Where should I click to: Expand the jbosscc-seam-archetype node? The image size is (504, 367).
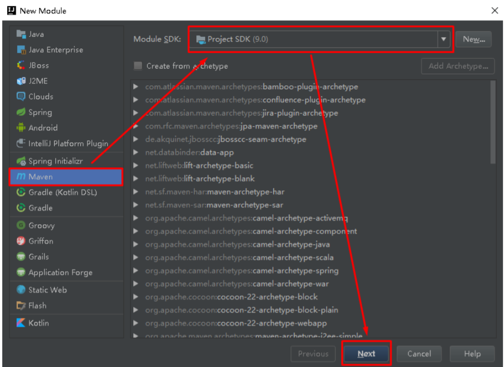tap(136, 139)
